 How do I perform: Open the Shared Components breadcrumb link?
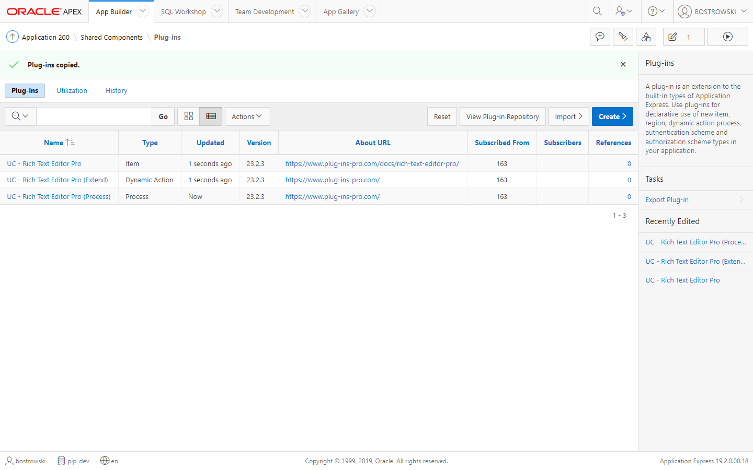pyautogui.click(x=111, y=37)
